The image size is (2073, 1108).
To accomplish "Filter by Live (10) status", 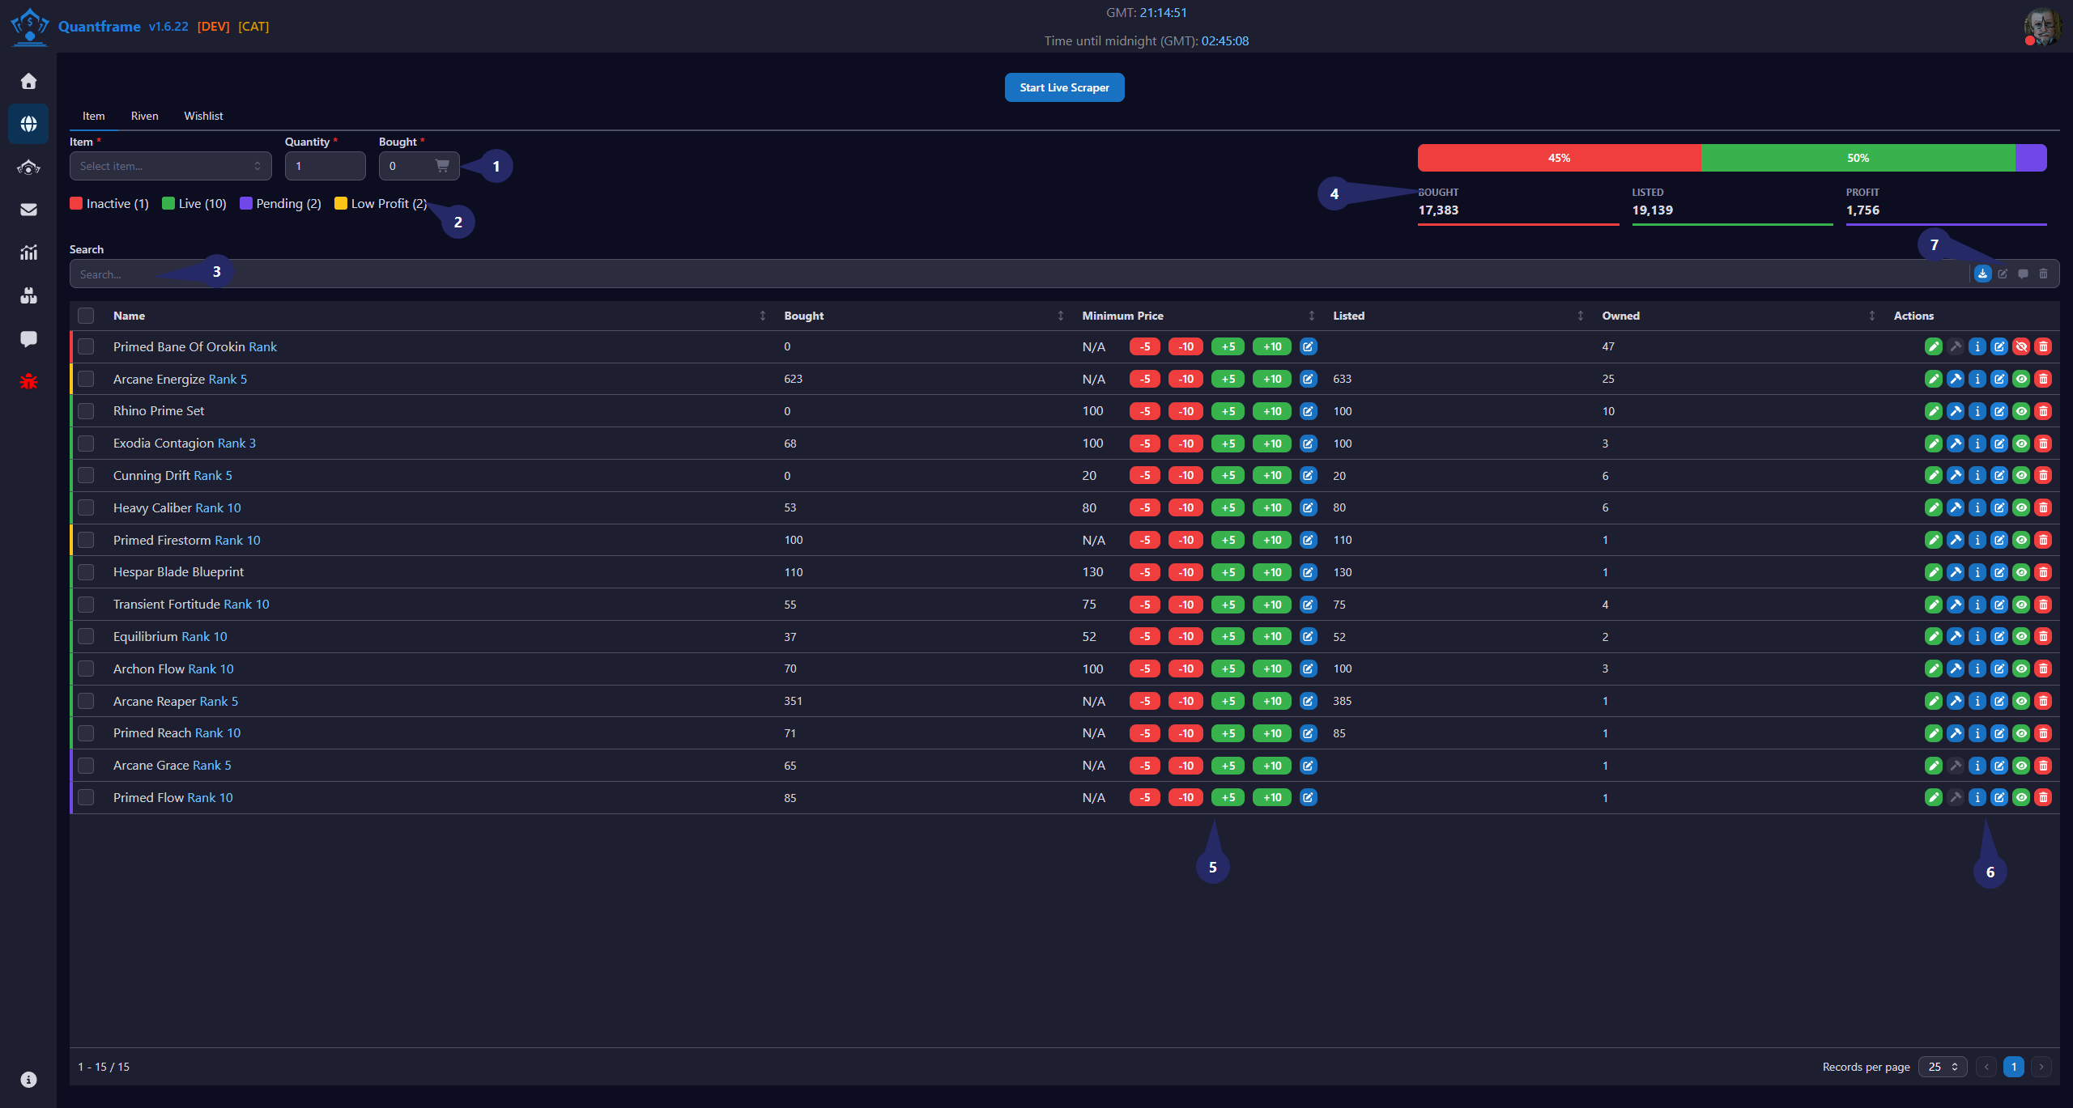I will click(x=194, y=204).
